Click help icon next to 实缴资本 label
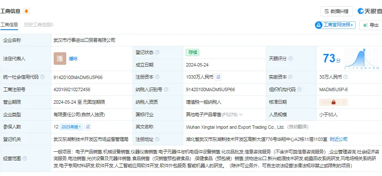 click(291, 77)
